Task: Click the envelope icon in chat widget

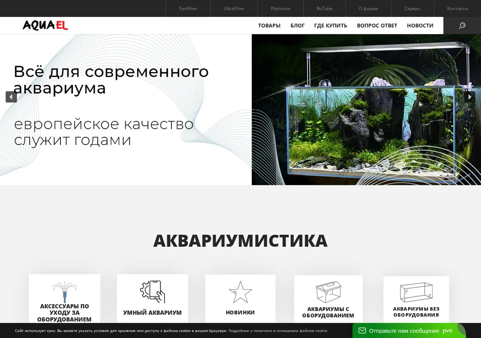Action: [362, 331]
